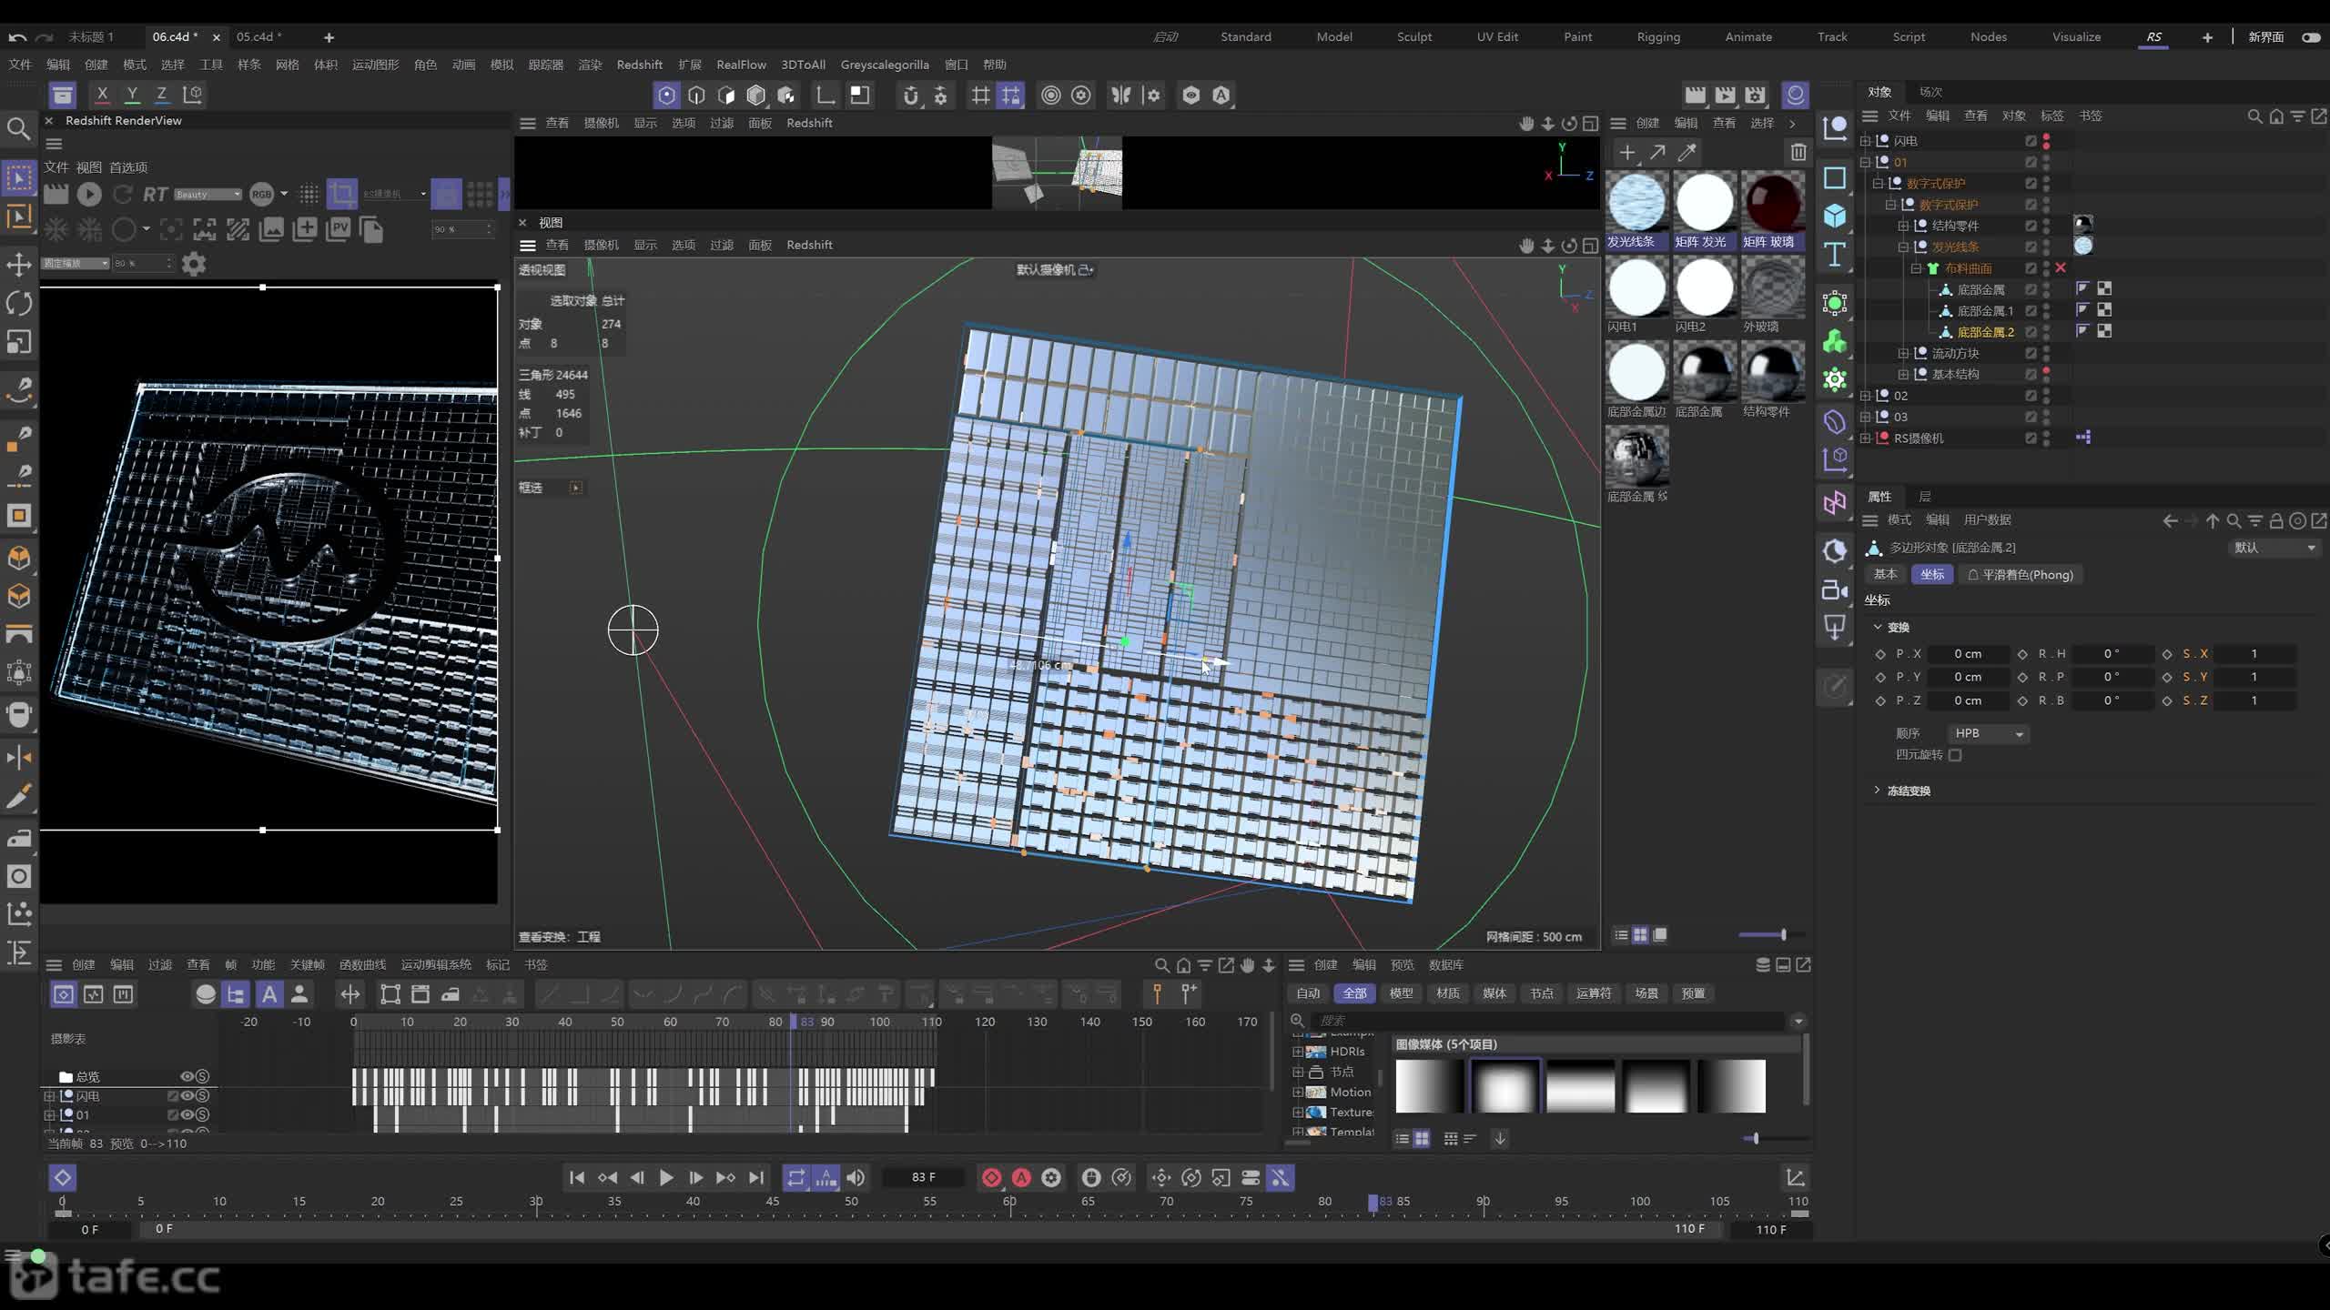Open the 默认 dropdown in attributes panel
This screenshot has width=2330, height=1310.
[2274, 548]
